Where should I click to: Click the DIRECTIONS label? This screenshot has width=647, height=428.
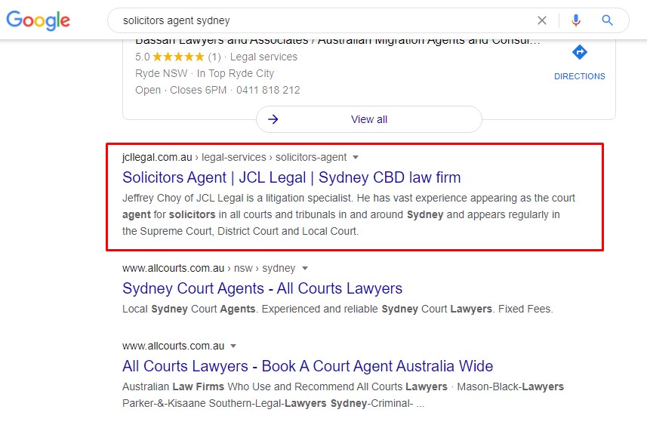579,76
